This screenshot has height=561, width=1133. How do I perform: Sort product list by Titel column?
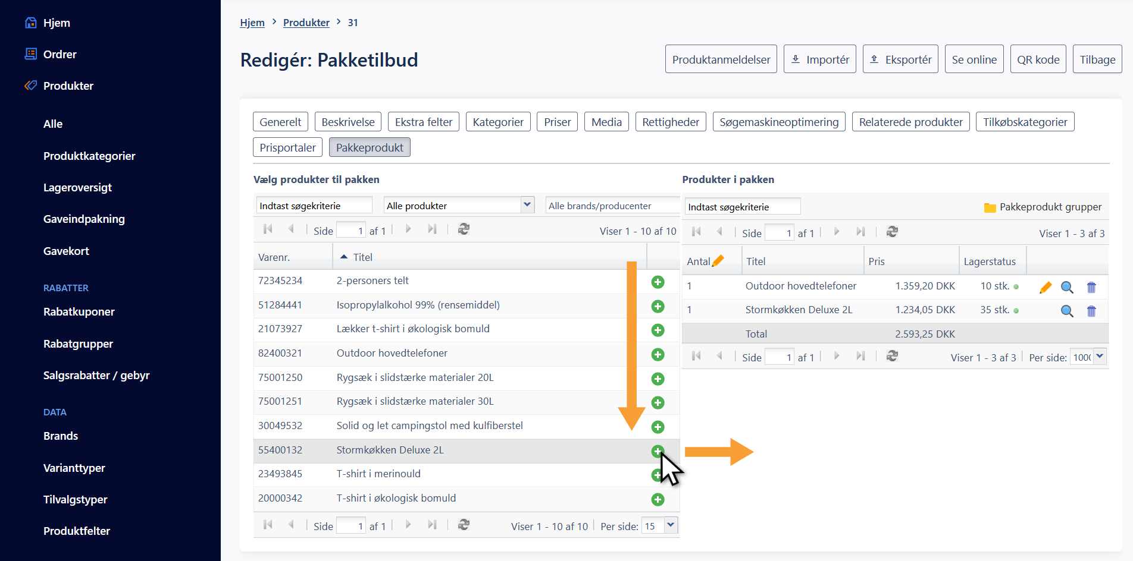pyautogui.click(x=362, y=257)
